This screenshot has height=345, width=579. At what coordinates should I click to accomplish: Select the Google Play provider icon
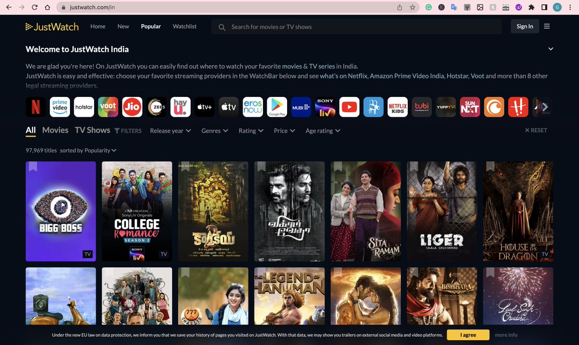coord(277,107)
